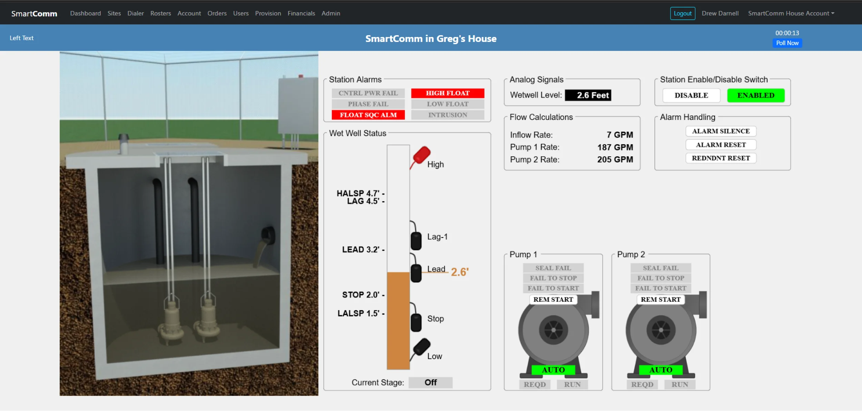Click the HIGH FLOAT alarm indicator
The height and width of the screenshot is (411, 862).
tap(448, 93)
